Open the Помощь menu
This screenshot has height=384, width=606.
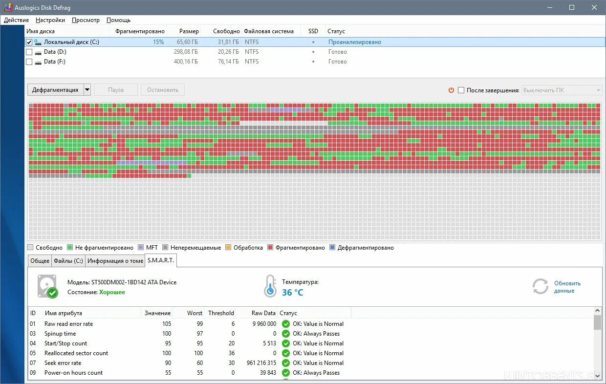click(x=118, y=20)
